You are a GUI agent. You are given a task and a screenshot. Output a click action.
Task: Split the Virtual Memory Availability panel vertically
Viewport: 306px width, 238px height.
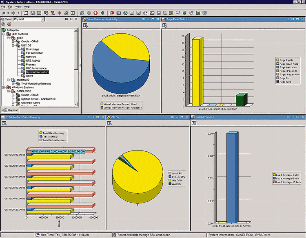(x=144, y=19)
